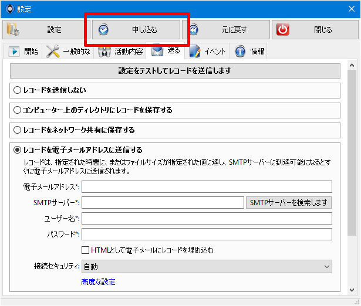Select ネットワーク共有に保存する radio option
Screen dimensions: 361x306
17,130
